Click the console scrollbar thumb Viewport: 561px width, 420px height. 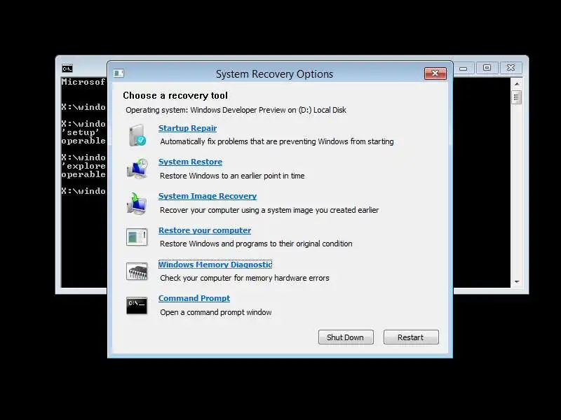tap(517, 97)
